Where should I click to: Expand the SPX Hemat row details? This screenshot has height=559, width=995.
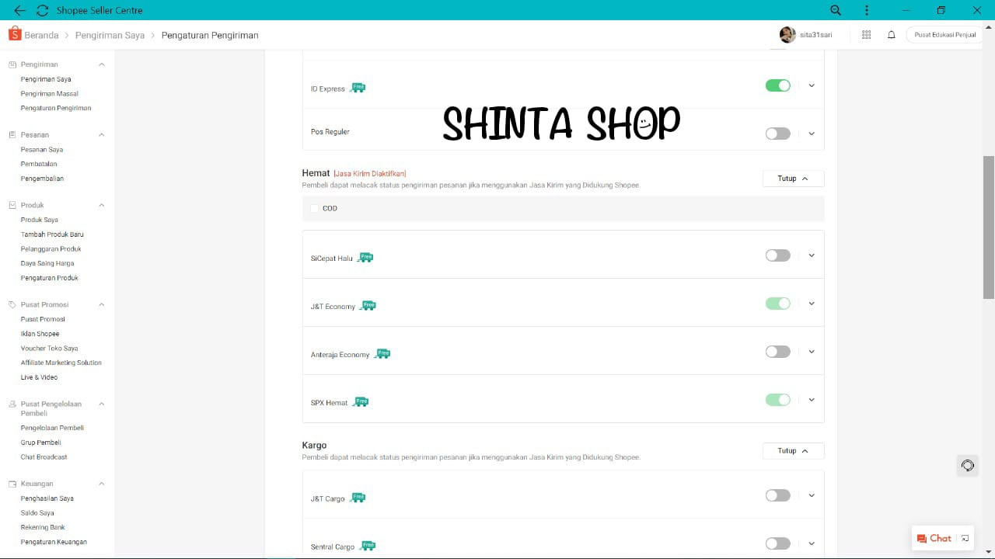coord(812,400)
